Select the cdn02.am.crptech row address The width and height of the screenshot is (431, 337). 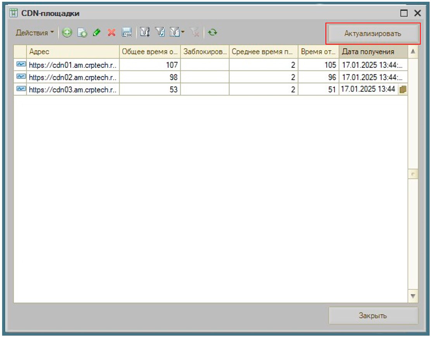pyautogui.click(x=73, y=77)
